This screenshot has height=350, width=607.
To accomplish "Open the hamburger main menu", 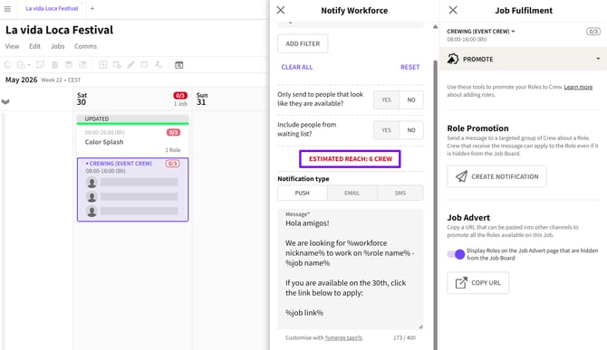I will point(7,8).
